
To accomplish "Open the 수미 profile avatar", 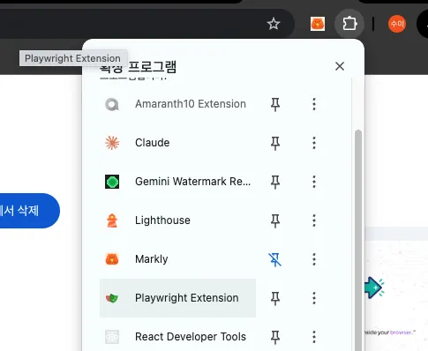I will pyautogui.click(x=397, y=24).
